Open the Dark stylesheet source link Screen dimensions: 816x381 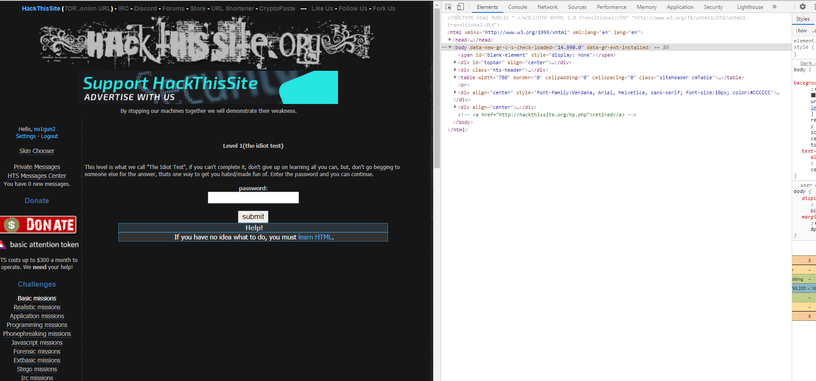click(x=808, y=63)
